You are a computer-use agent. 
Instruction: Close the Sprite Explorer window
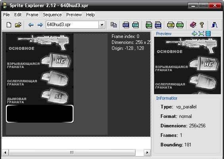pos(215,6)
